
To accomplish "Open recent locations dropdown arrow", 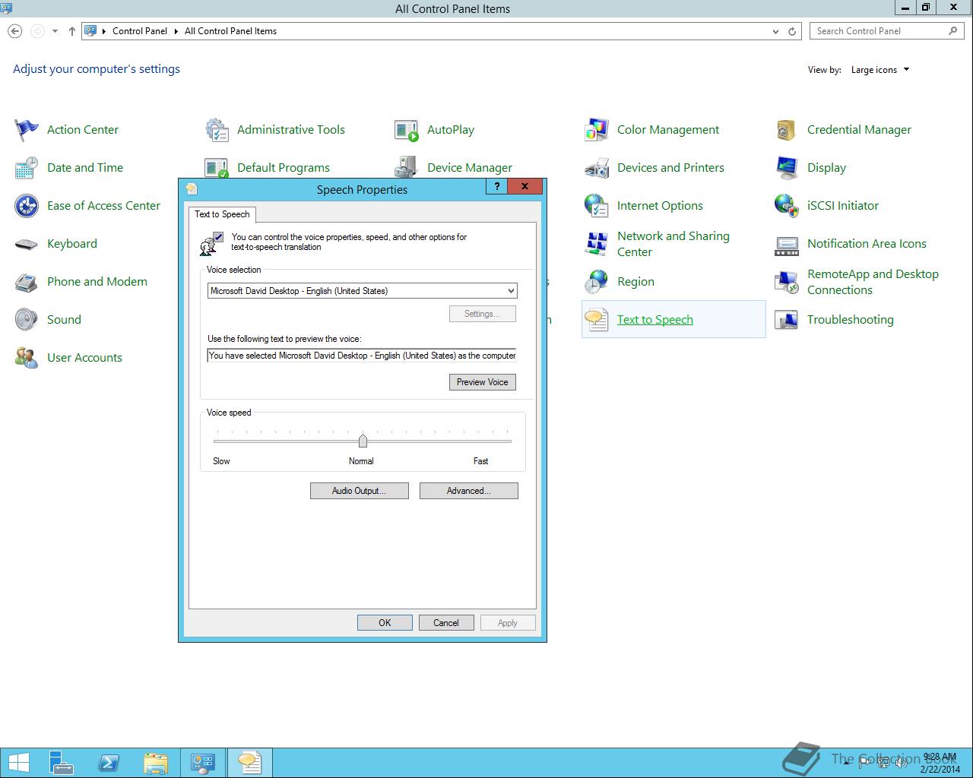I will tap(55, 31).
